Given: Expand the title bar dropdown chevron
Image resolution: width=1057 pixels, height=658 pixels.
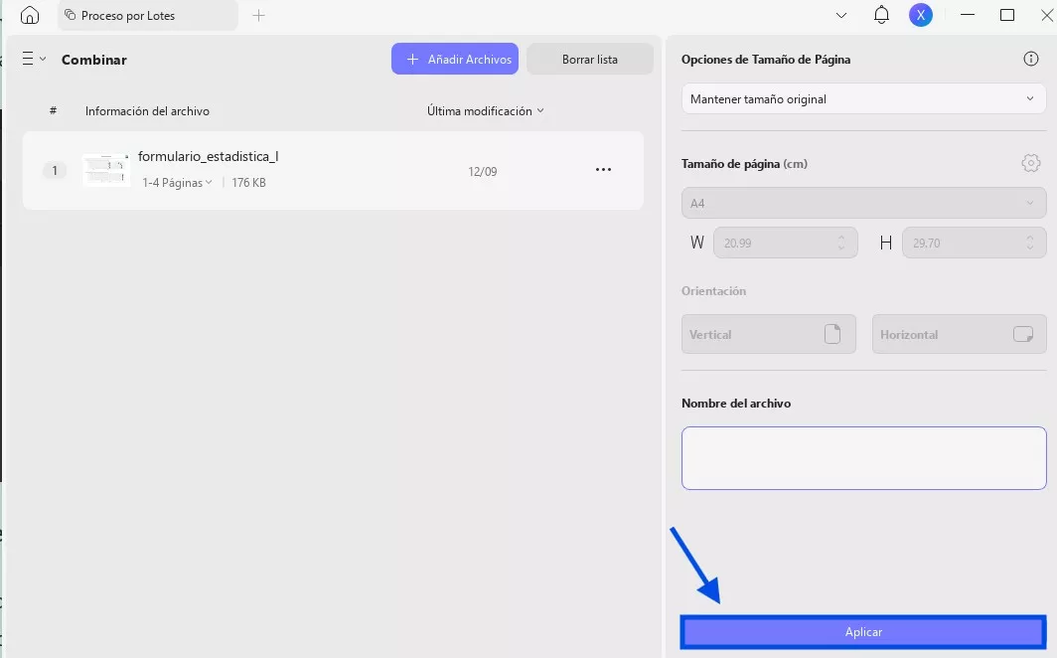Looking at the screenshot, I should (x=841, y=15).
